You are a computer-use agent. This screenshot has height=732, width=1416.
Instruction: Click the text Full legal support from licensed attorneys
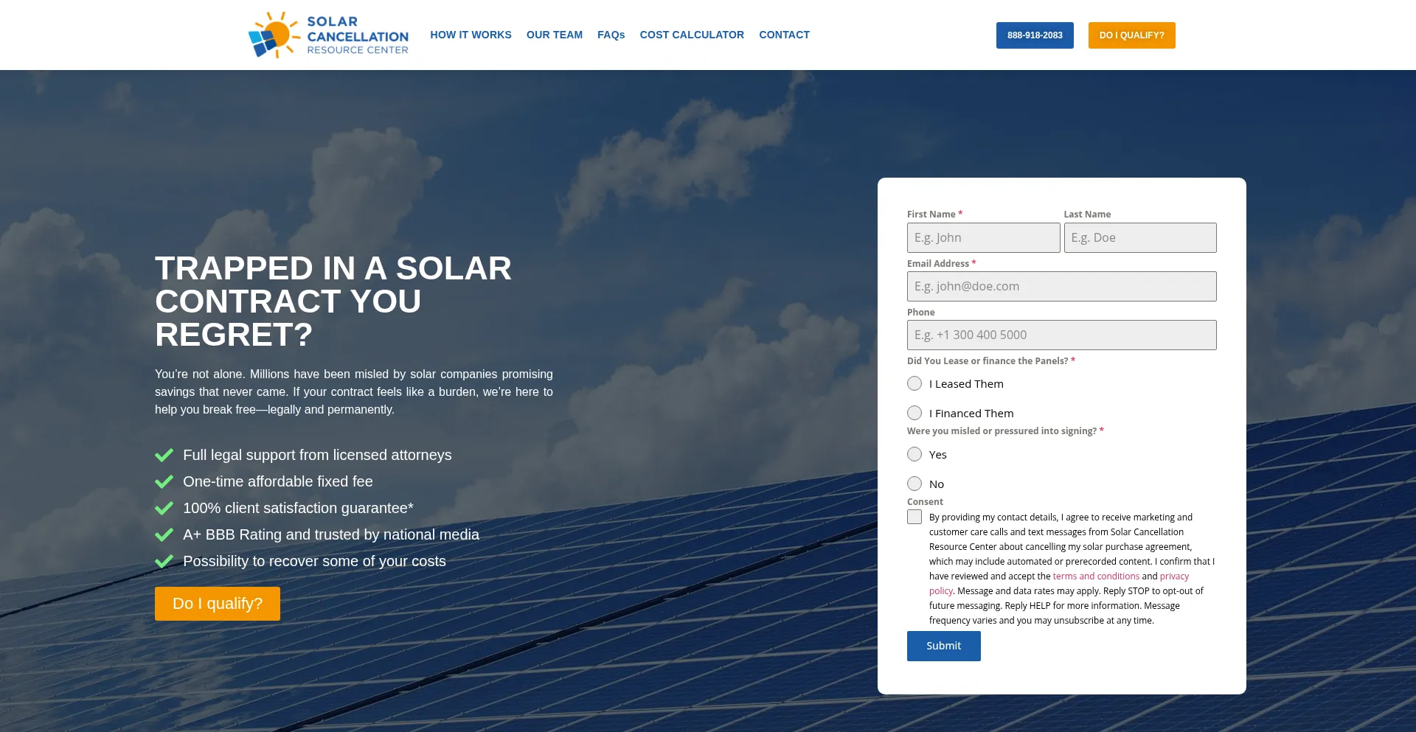click(317, 455)
